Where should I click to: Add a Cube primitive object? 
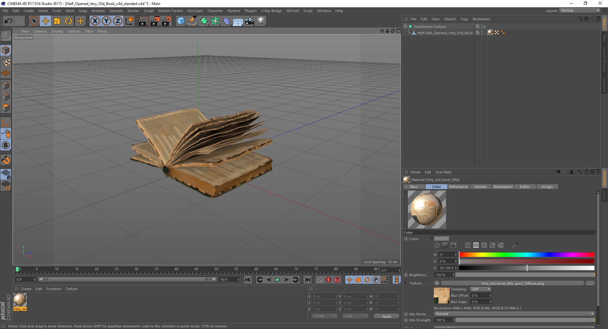click(x=181, y=21)
